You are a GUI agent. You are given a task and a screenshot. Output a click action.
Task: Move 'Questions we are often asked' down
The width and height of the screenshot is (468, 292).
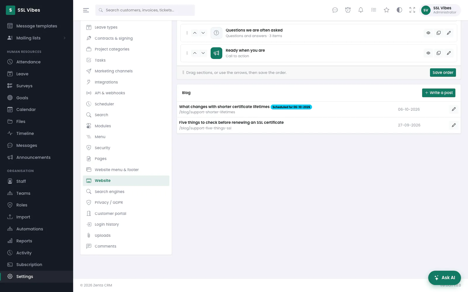click(x=203, y=33)
